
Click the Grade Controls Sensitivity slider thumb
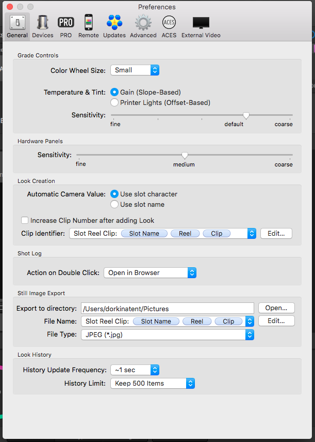tap(246, 116)
